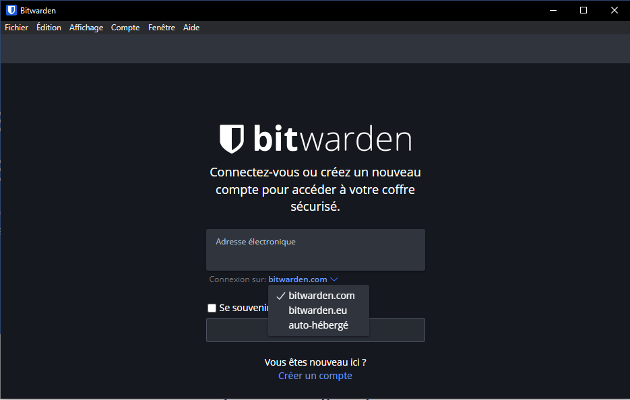Open the Fenêtre menu

tap(162, 28)
